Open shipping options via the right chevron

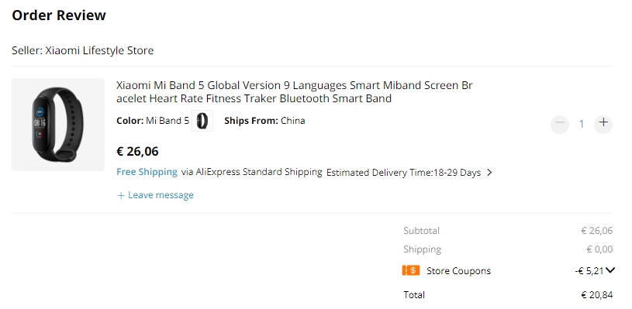pyautogui.click(x=489, y=173)
